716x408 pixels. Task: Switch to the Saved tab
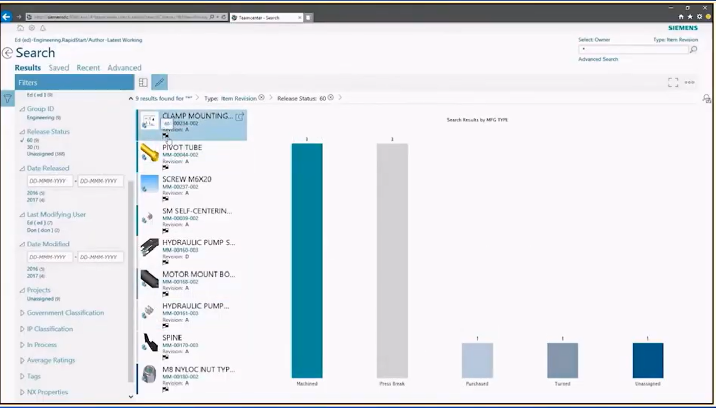(x=58, y=67)
